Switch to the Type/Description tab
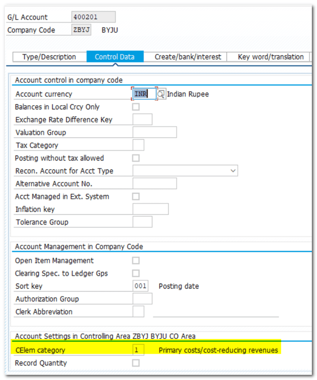 (49, 57)
